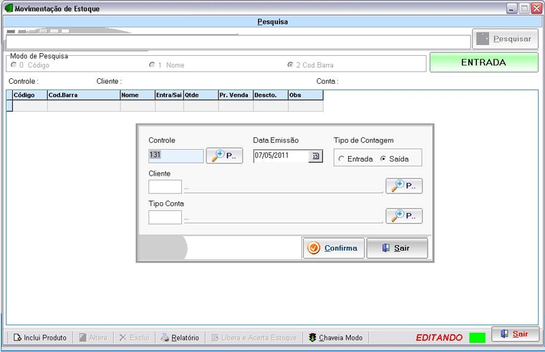Viewport: 545px width, 352px height.
Task: Choose the 2 Cod.Barra search mode
Action: (x=290, y=65)
